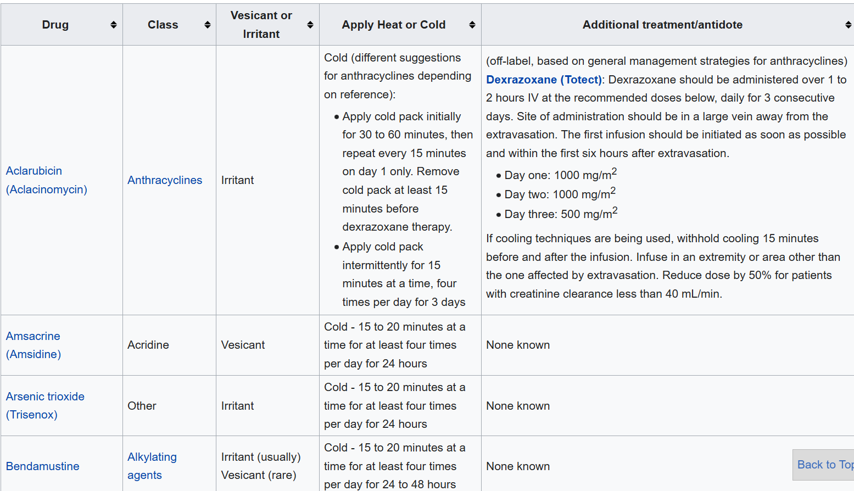This screenshot has height=491, width=854.
Task: Open the Anthracyclines class link
Action: (x=164, y=180)
